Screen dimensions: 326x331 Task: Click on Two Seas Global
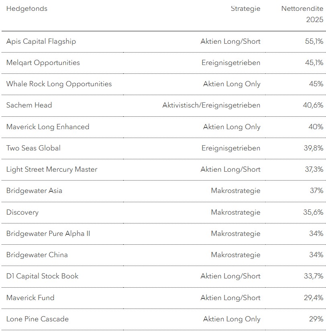[33, 148]
